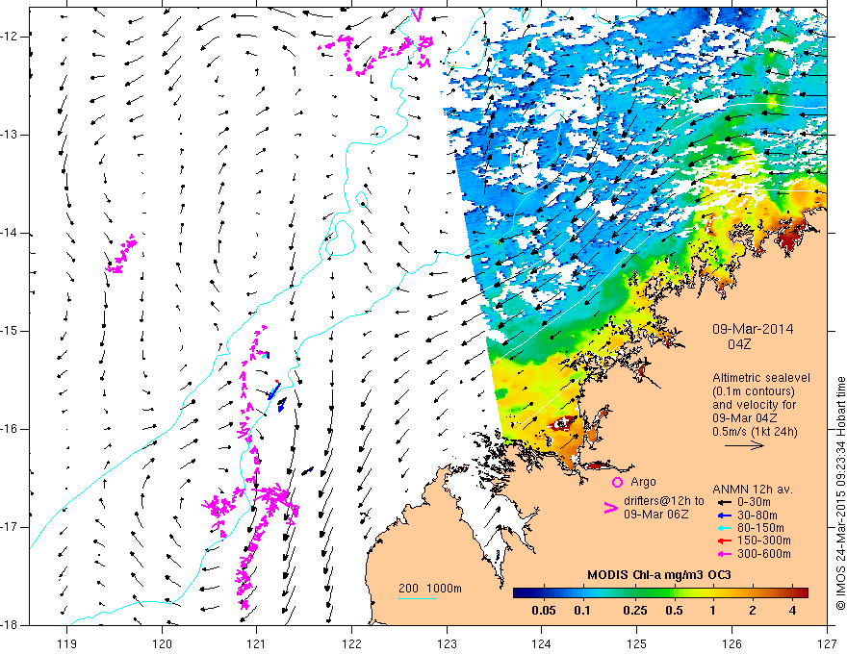Click the '4' colorbar tick label
The height and width of the screenshot is (654, 847).
click(792, 611)
